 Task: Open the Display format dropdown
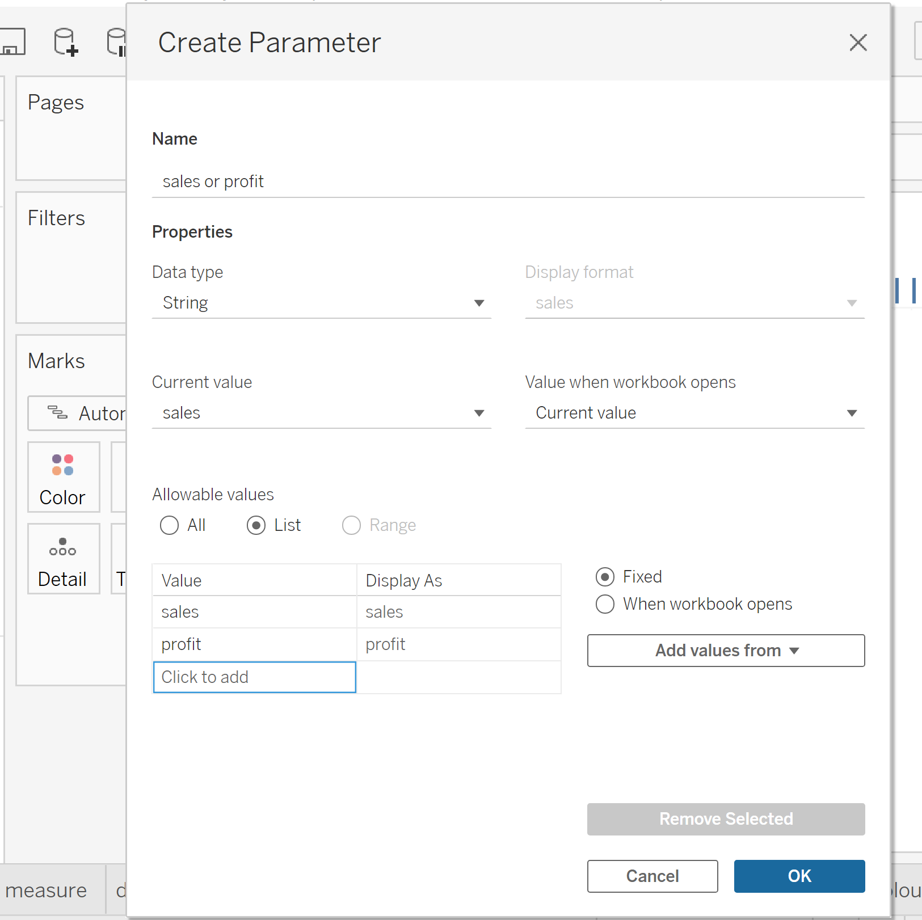[x=694, y=303]
